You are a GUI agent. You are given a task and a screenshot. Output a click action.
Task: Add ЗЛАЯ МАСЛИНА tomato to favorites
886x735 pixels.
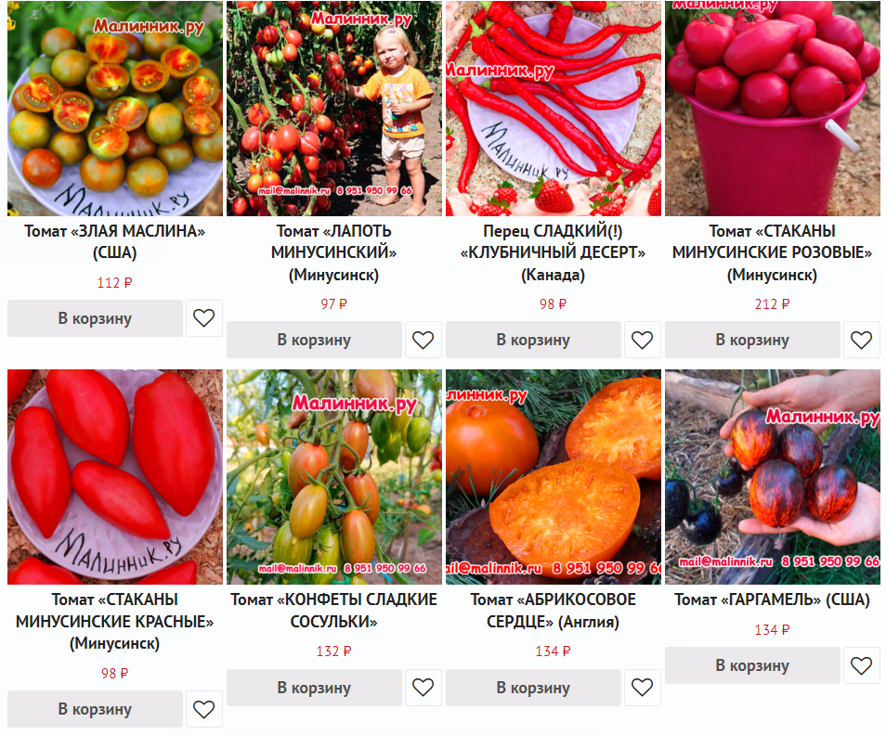point(204,318)
